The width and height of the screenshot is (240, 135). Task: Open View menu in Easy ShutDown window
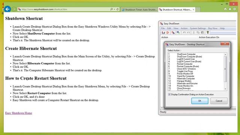tap(176, 28)
